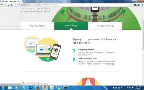Click the 'Enter a verification code' step heading
Image resolution: width=144 pixels, height=90 pixels.
[x=87, y=58]
